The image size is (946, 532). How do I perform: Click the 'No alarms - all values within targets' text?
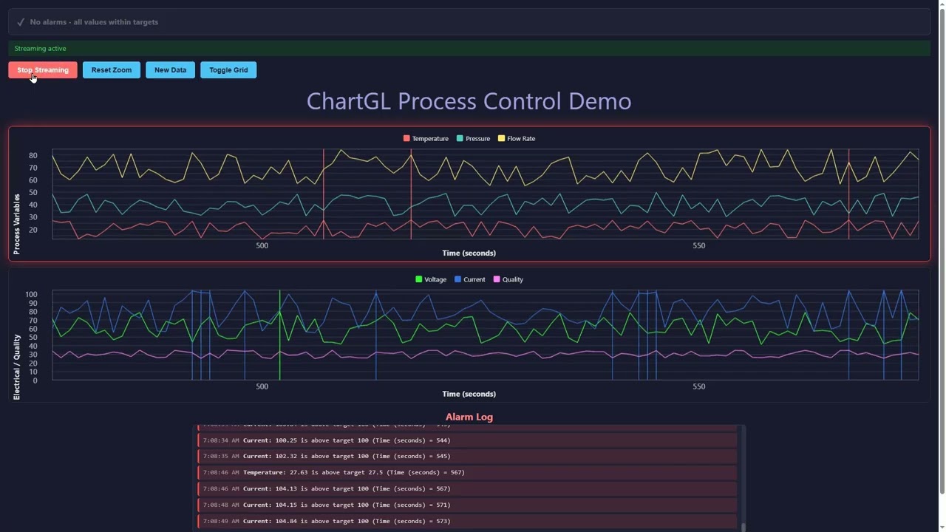[94, 22]
